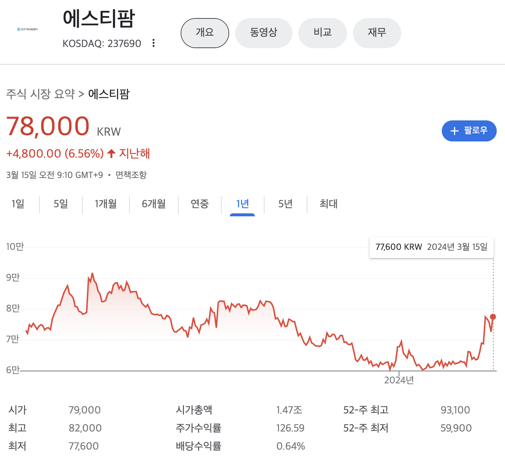Click the 배당수익률 value 0.64%

pos(291,446)
